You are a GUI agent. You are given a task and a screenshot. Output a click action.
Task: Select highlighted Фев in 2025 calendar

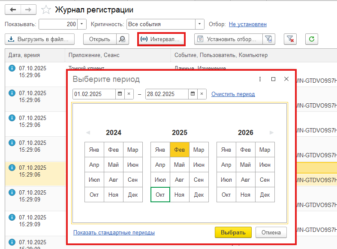click(180, 150)
